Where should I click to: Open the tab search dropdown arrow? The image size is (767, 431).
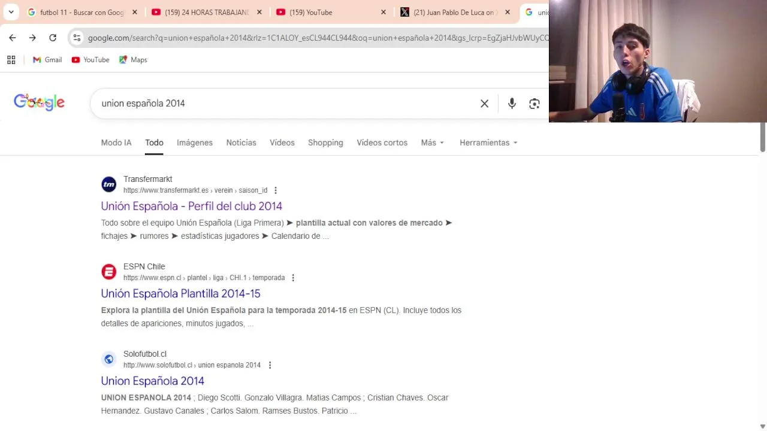[11, 12]
